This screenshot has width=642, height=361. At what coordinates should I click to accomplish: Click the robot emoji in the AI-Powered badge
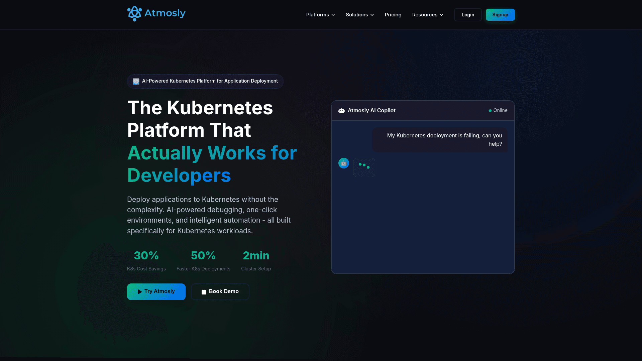point(136,81)
